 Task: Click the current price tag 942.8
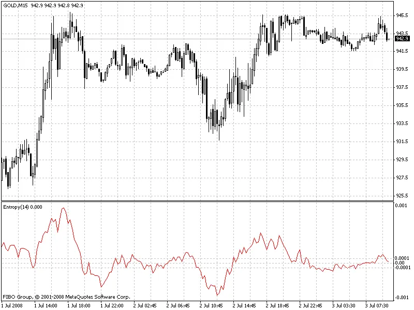click(401, 39)
